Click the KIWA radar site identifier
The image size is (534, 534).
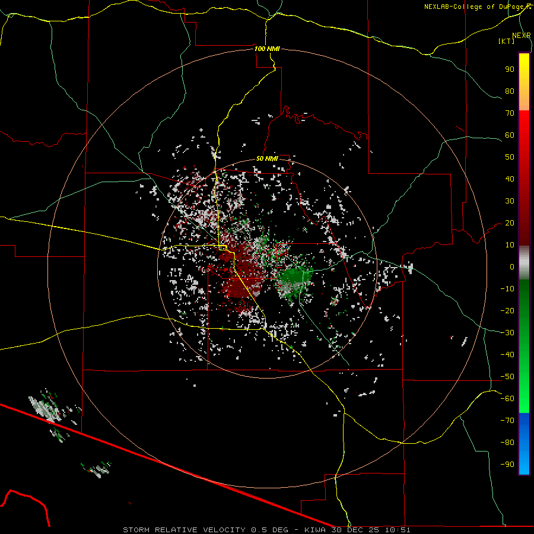point(315,530)
